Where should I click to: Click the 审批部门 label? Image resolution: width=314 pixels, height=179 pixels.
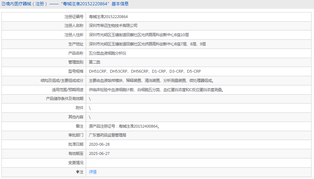pos(76,135)
